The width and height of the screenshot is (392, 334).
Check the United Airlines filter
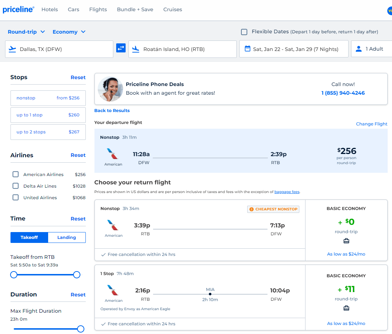16,197
